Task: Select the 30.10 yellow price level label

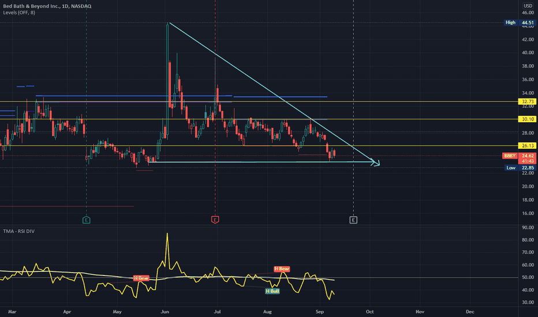Action: 528,119
